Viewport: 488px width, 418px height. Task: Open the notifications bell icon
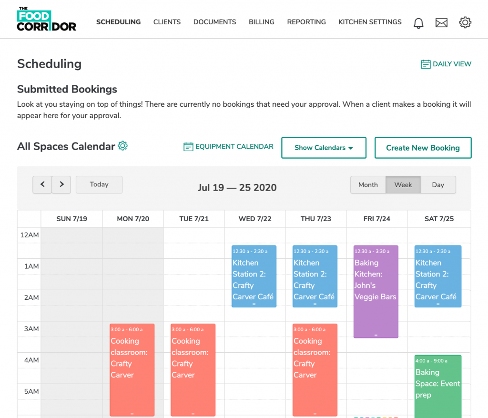click(418, 22)
